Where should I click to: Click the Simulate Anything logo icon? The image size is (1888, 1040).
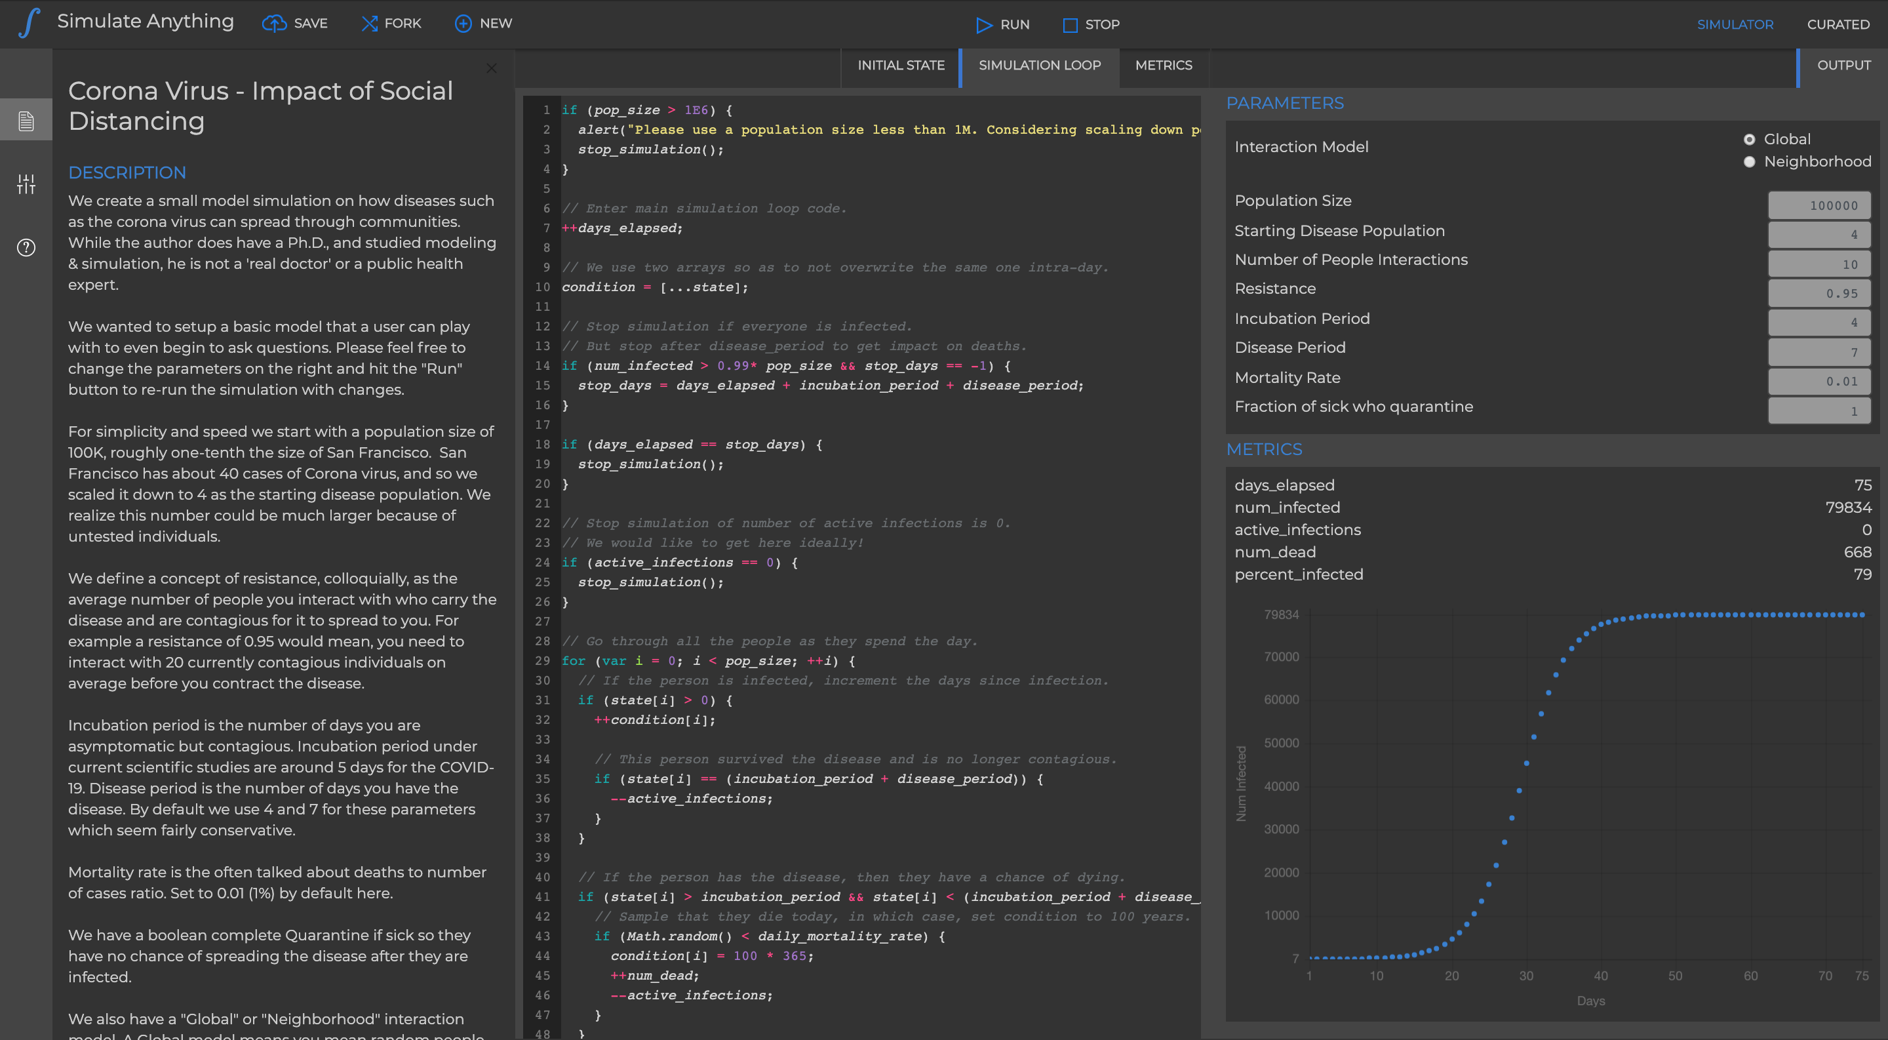(x=29, y=24)
